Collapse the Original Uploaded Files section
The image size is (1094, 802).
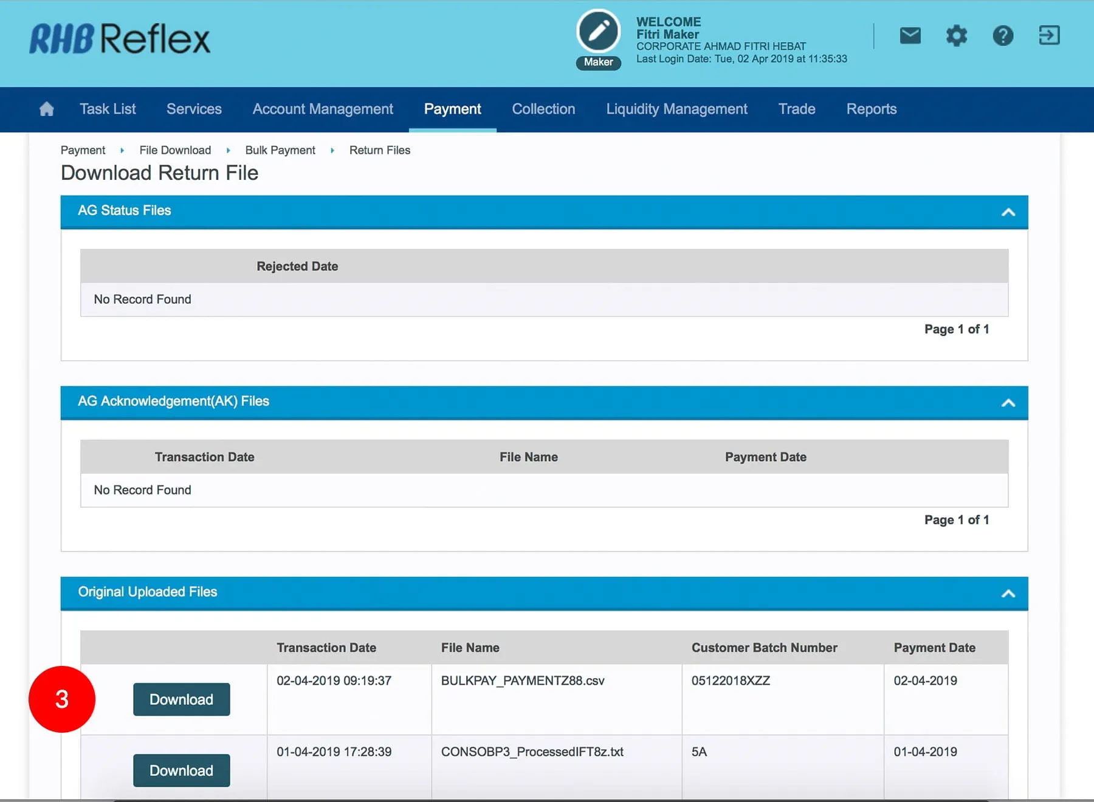(1008, 594)
